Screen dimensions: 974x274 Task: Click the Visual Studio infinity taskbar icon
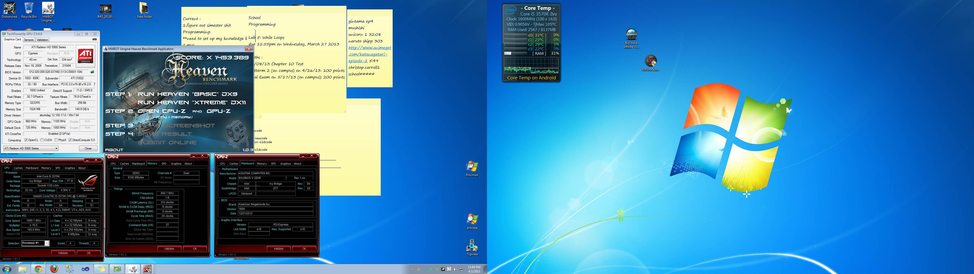pyautogui.click(x=85, y=269)
